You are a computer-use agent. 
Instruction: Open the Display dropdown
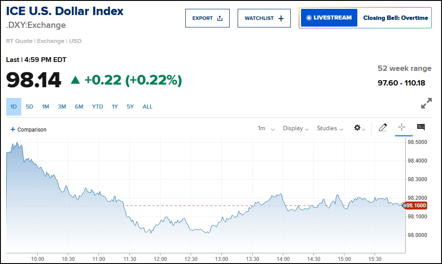coord(296,128)
